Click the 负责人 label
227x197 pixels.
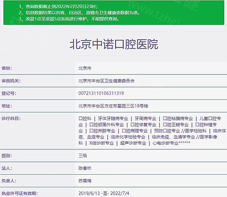pyautogui.click(x=9, y=181)
